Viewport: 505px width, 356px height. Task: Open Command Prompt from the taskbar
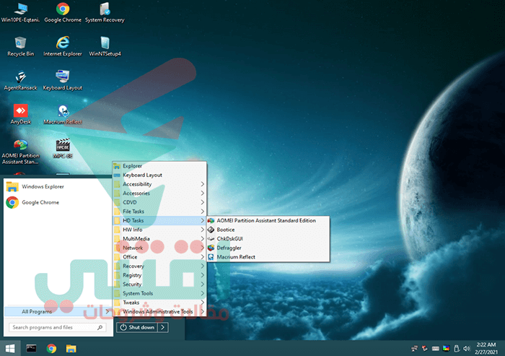coord(31,348)
